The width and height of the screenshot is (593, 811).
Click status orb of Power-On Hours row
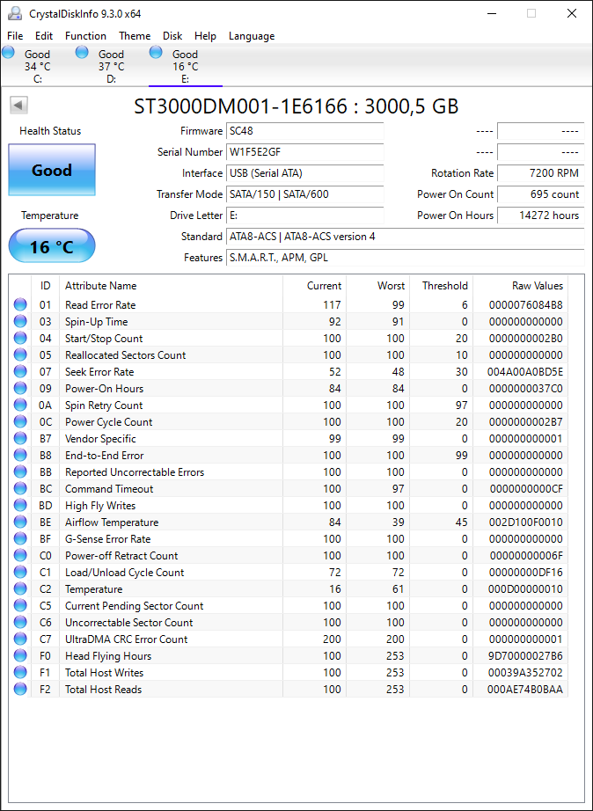tap(20, 389)
